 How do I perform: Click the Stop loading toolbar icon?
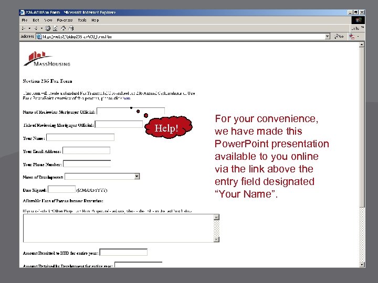coord(48,28)
